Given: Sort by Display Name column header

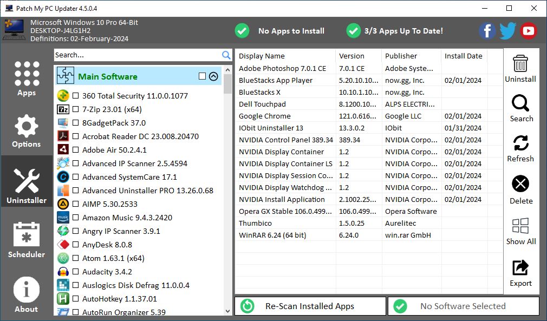Looking at the screenshot, I should pos(286,56).
